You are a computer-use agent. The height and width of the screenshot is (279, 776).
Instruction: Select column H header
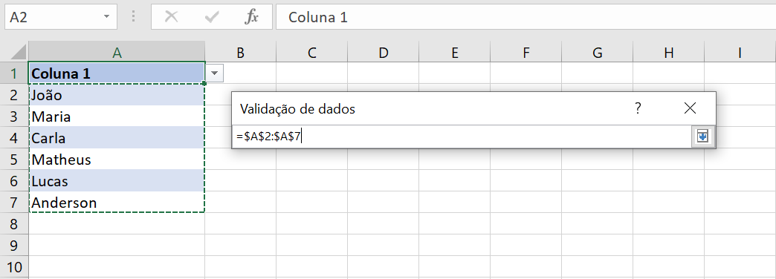click(x=669, y=52)
